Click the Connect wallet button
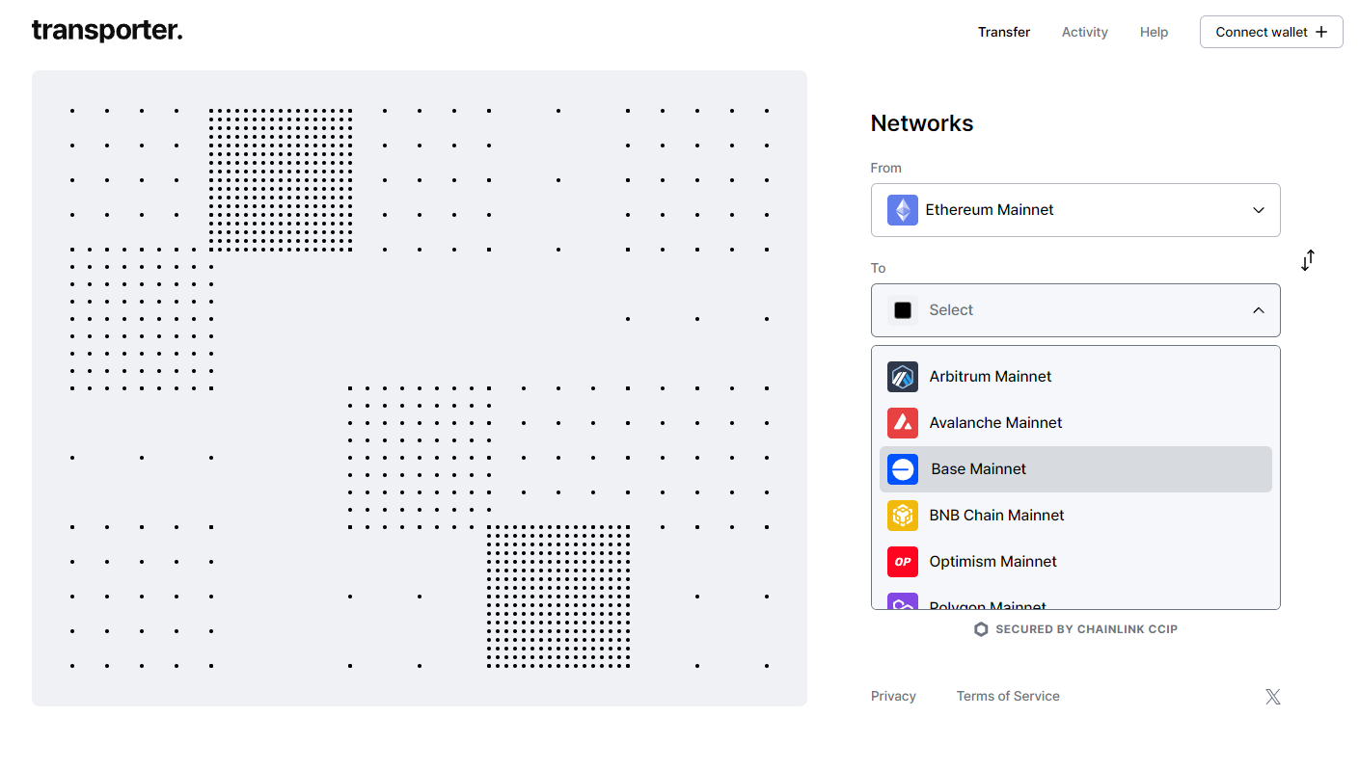Screen dimensions: 1359x770 (1271, 32)
